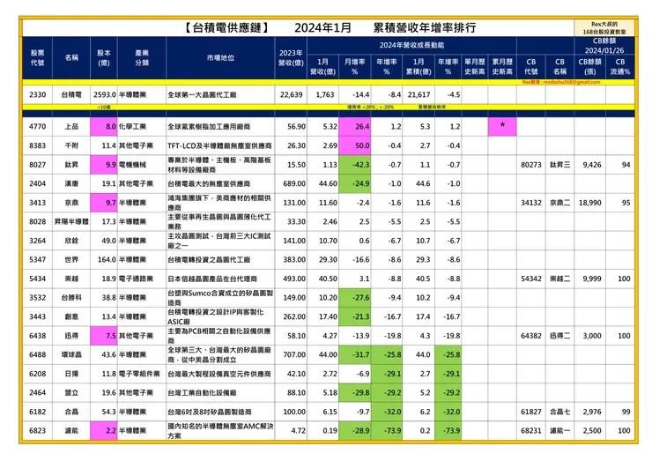
Task: Click the CB餘額 2024/01/26 header cell
Action: (604, 46)
